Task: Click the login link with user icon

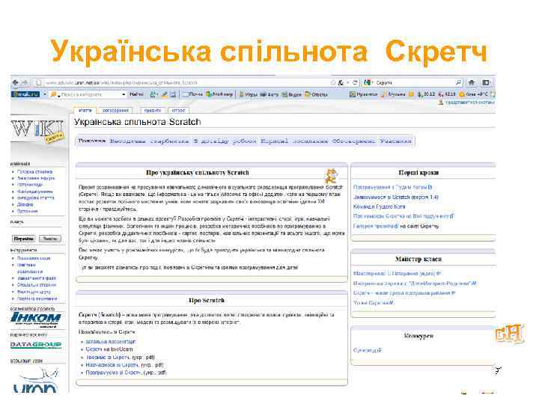Action: point(467,102)
